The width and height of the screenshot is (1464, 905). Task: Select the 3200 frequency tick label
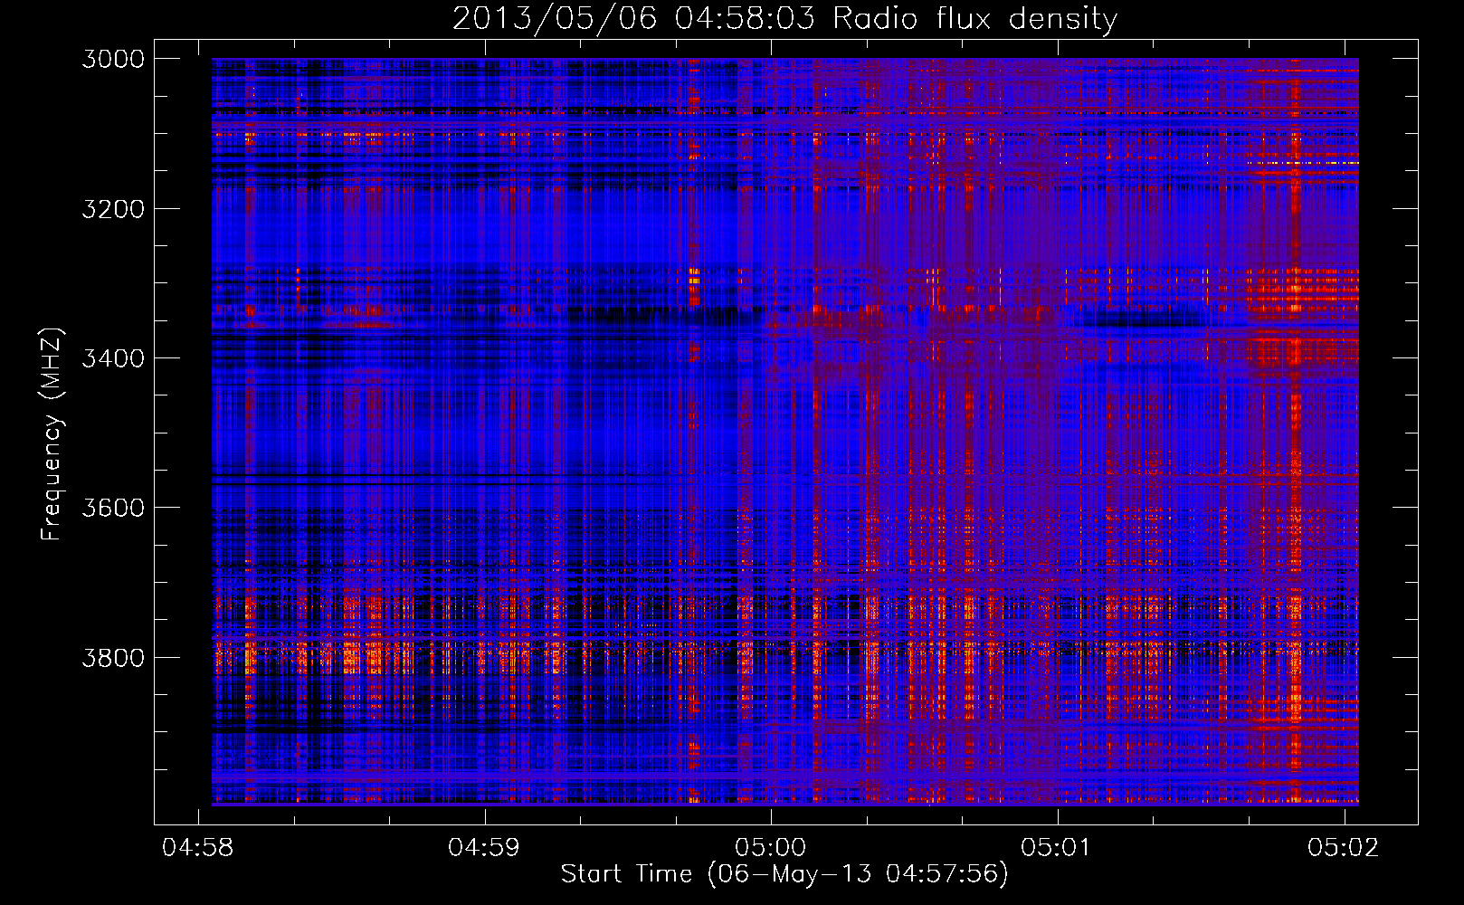tap(113, 209)
